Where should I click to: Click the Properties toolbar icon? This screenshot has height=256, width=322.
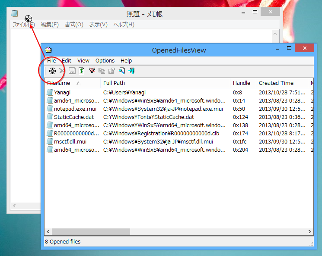click(x=112, y=71)
